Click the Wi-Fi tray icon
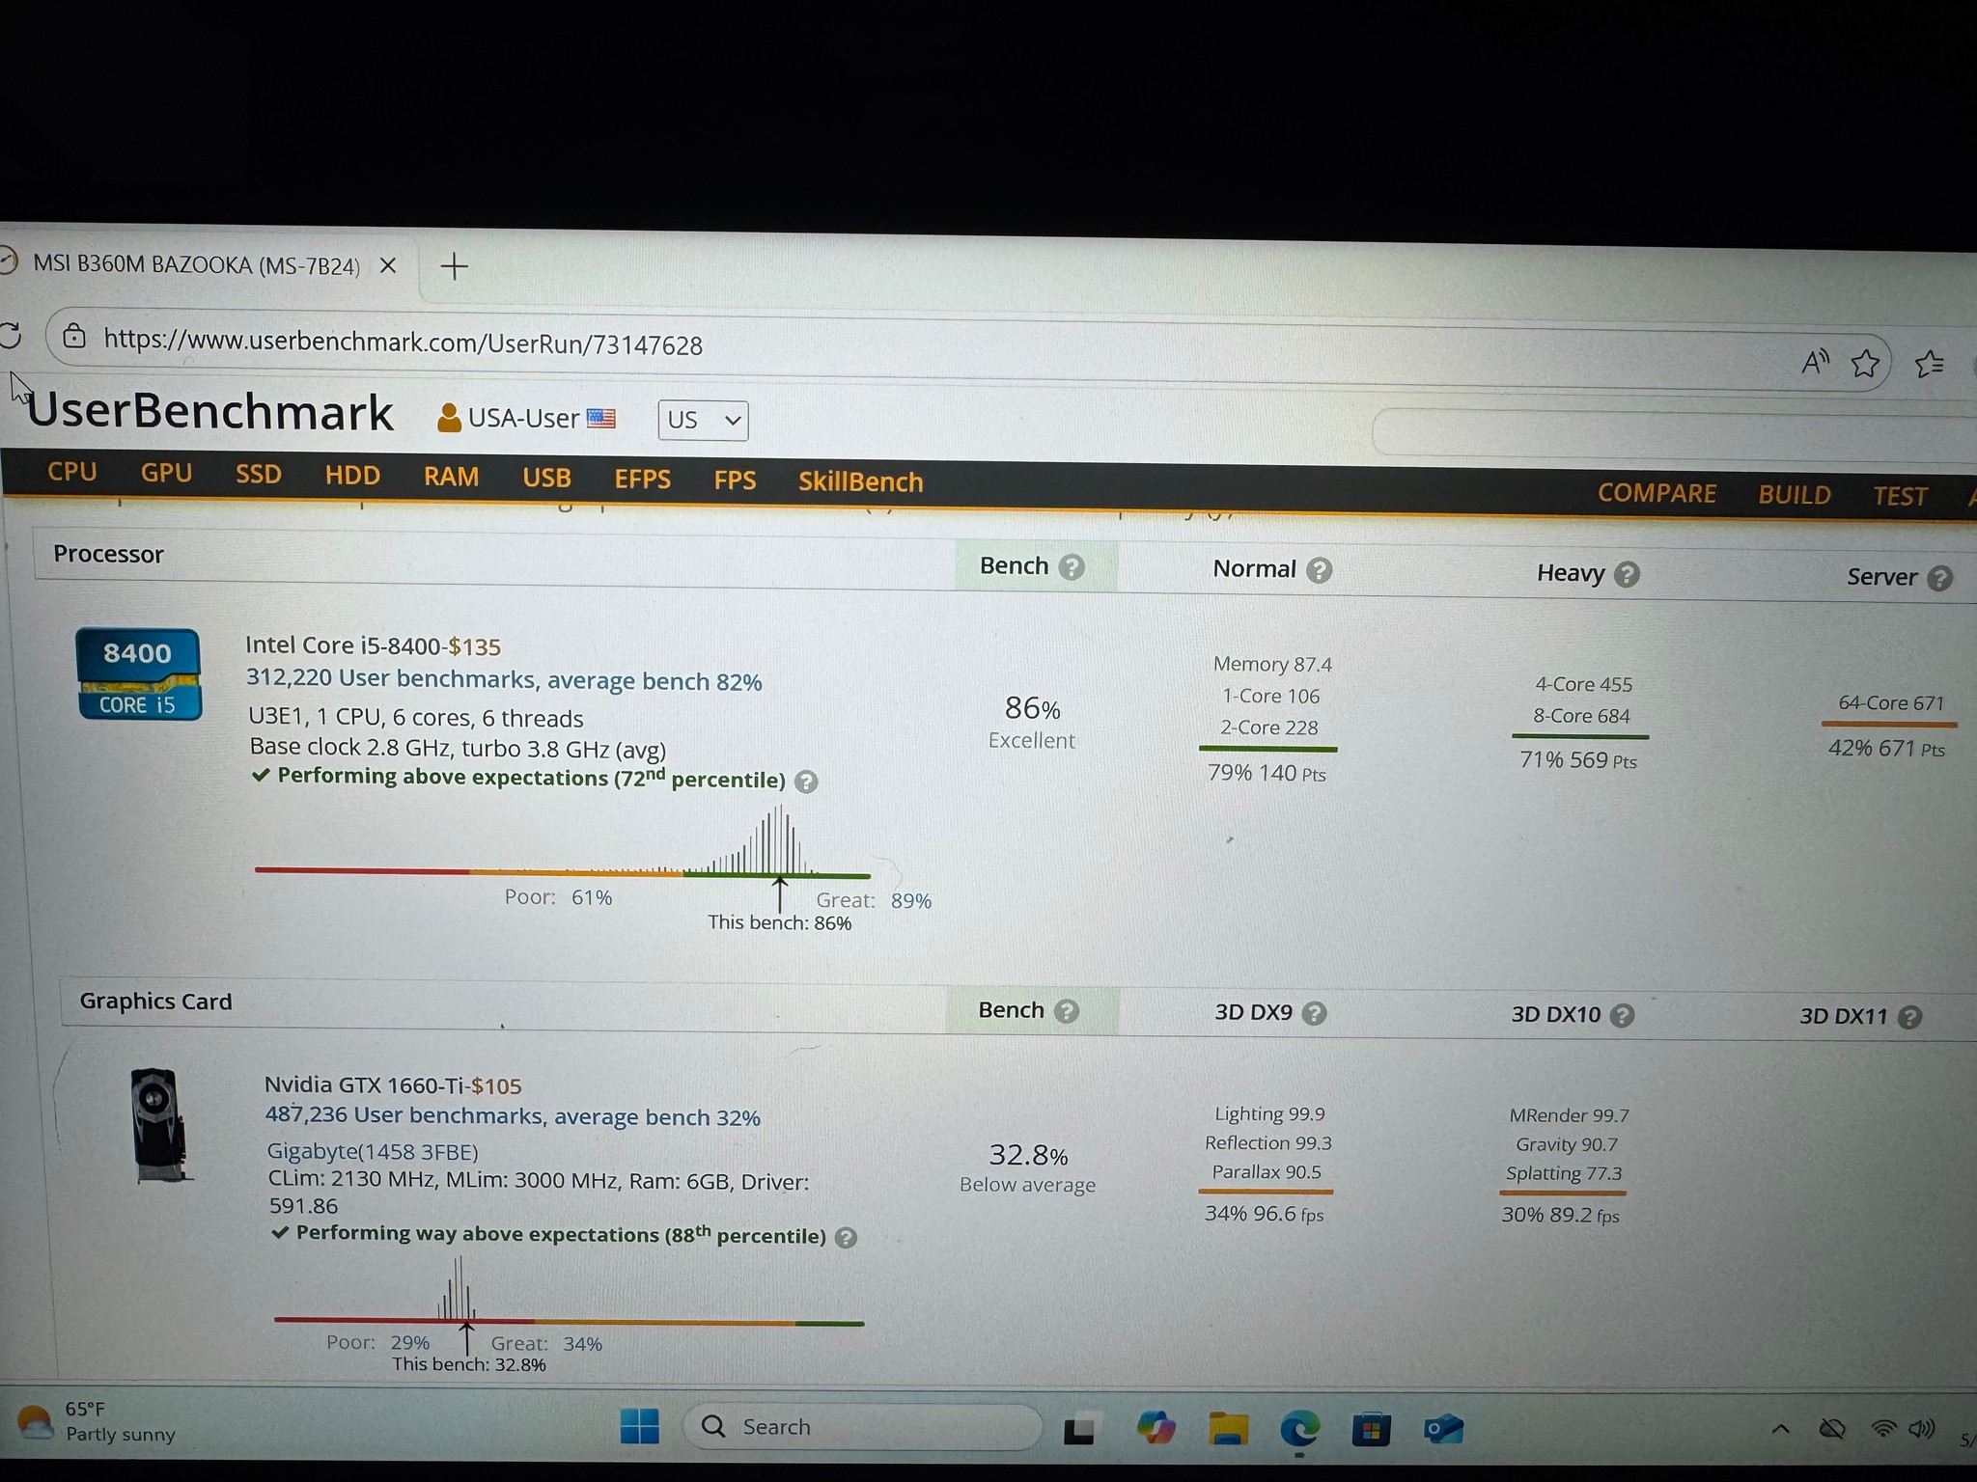This screenshot has width=1977, height=1482. pos(1882,1429)
